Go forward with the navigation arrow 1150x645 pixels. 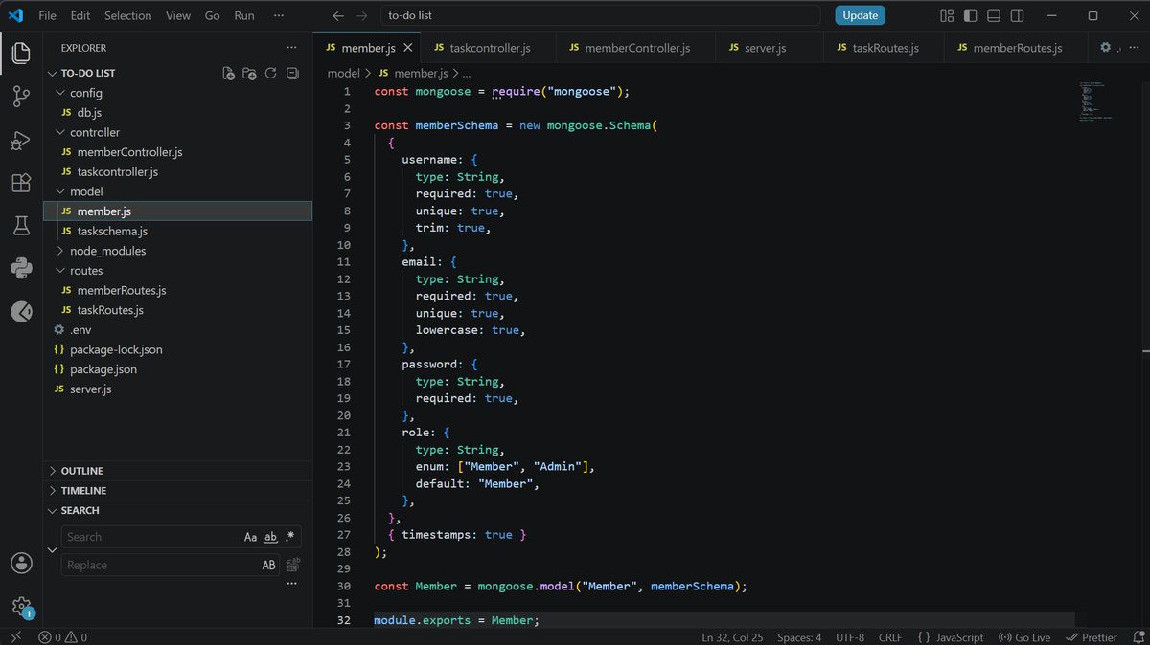click(x=361, y=15)
